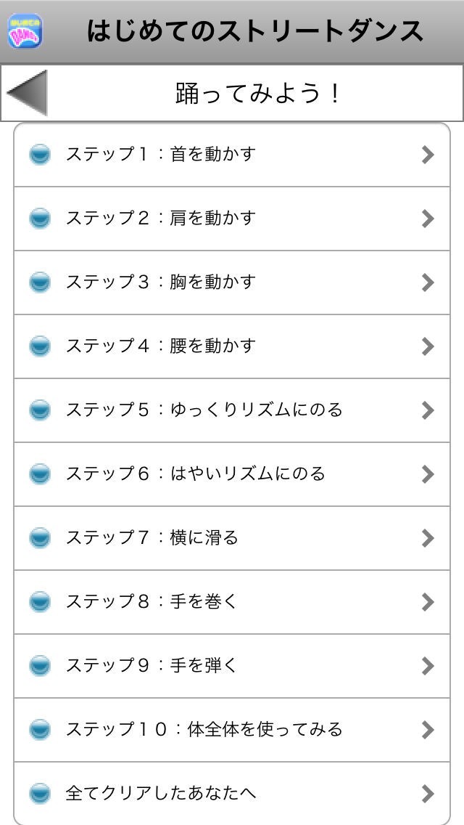Image resolution: width=464 pixels, height=825 pixels.
Task: Expand ステップ６ using its chevron arrow
Action: [x=428, y=474]
